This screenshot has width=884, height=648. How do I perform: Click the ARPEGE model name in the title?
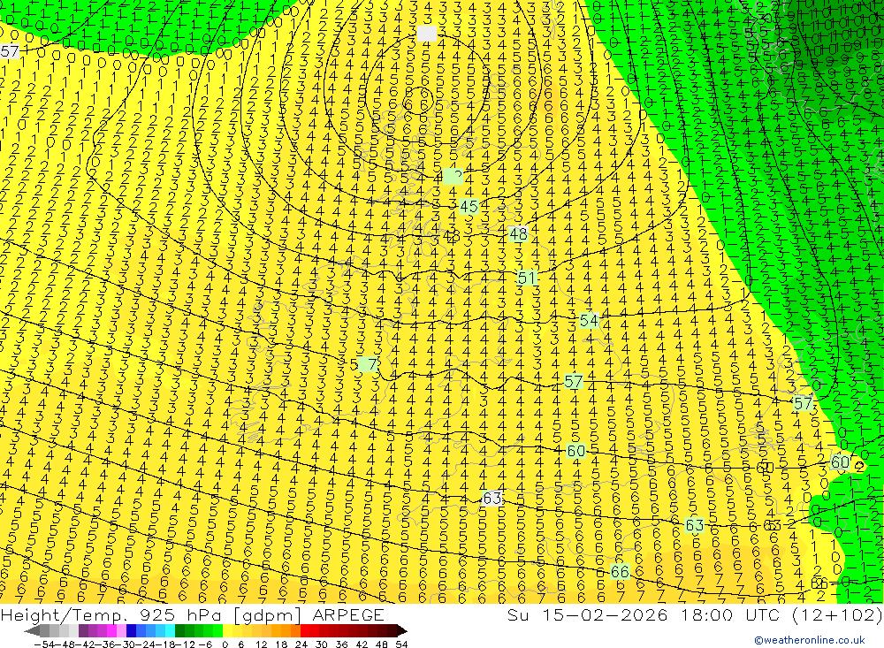click(x=347, y=614)
